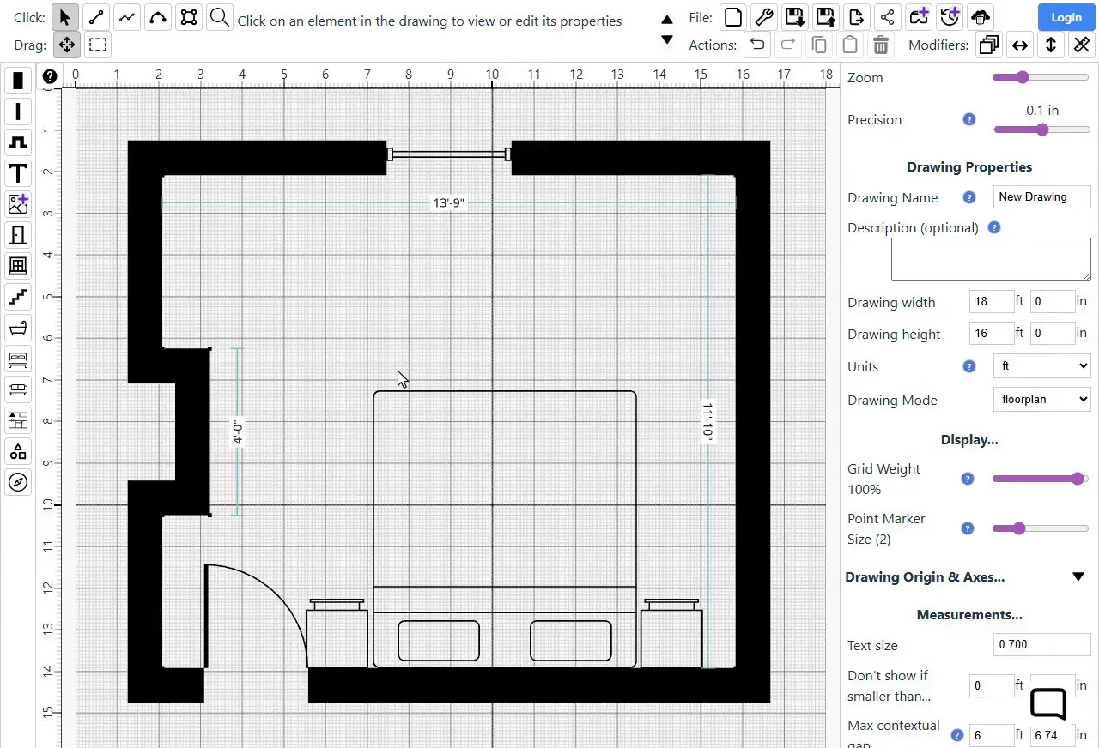Image resolution: width=1099 pixels, height=748 pixels.
Task: Adjust the Grid Weight slider
Action: (1041, 479)
